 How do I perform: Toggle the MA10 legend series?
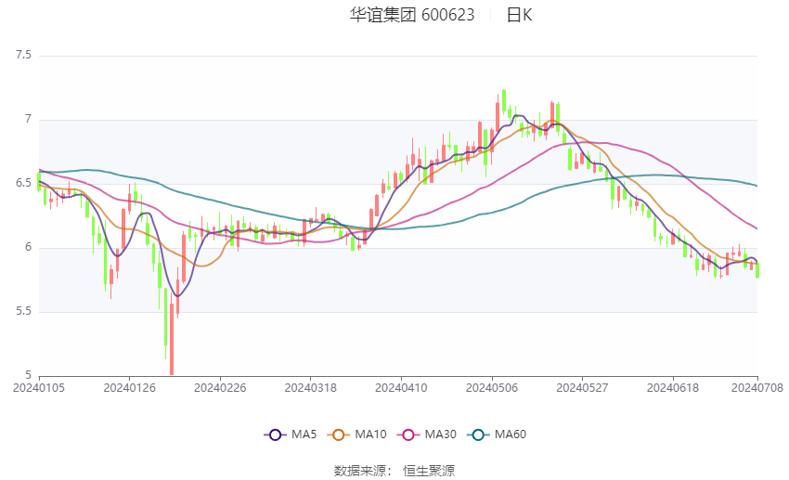[356, 435]
